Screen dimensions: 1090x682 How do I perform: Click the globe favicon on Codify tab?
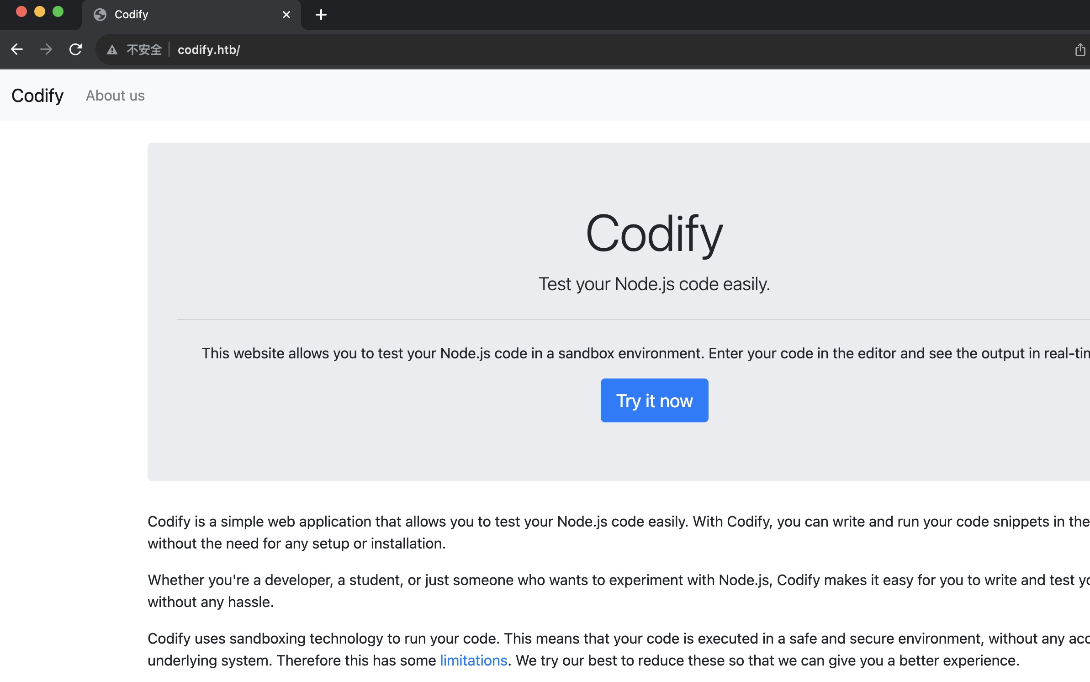(100, 15)
